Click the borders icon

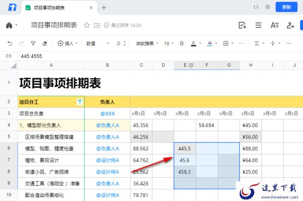(x=226, y=43)
